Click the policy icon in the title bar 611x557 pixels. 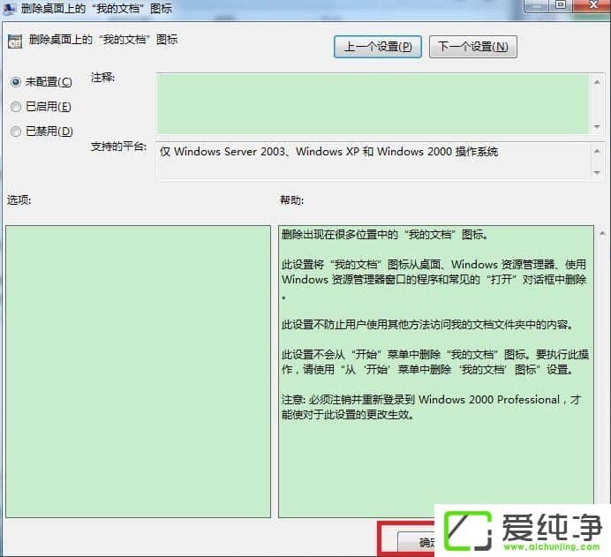click(9, 8)
